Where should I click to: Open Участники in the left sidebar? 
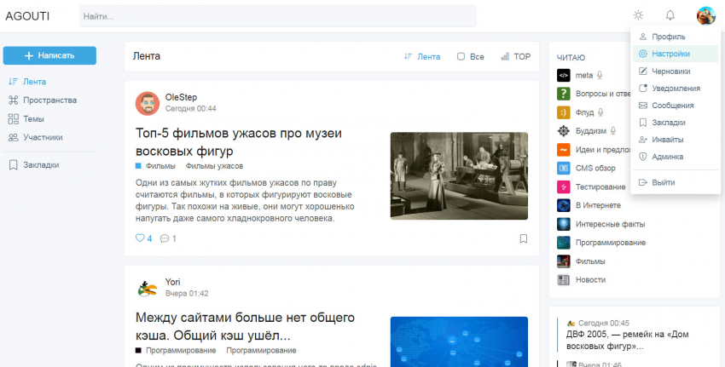point(36,137)
